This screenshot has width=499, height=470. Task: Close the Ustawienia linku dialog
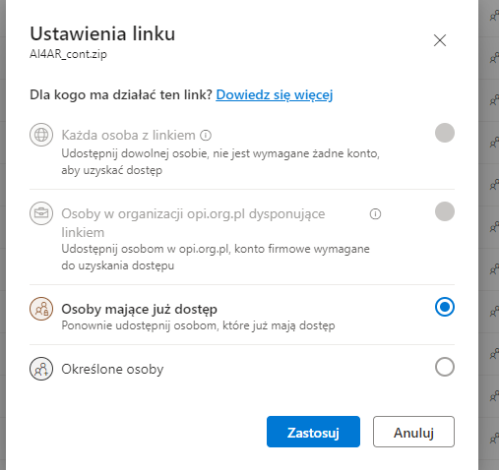[440, 40]
